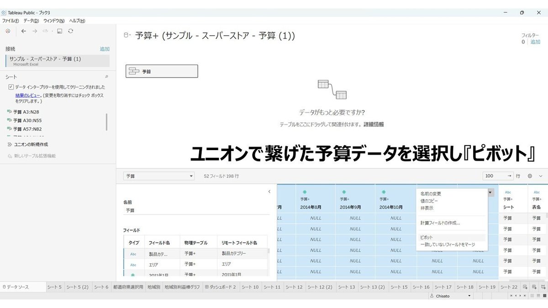
Task: Click the Abc type icon on シート column
Action: [508, 192]
